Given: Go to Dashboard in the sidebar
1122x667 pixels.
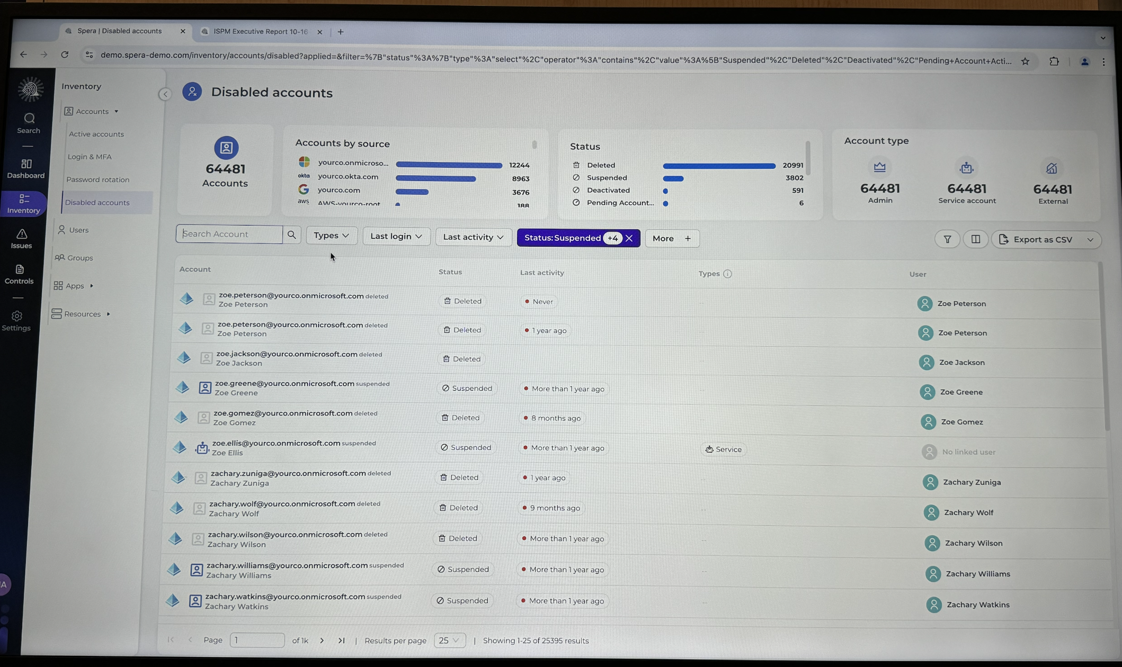Looking at the screenshot, I should coord(26,168).
